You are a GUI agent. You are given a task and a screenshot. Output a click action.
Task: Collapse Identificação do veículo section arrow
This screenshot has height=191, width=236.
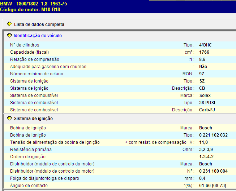coord(9,35)
